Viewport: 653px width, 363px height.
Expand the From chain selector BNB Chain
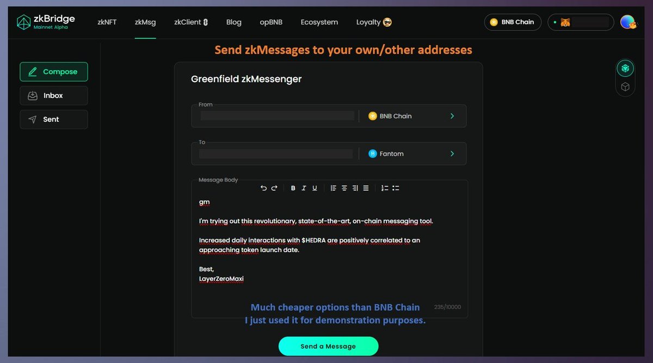coord(412,116)
